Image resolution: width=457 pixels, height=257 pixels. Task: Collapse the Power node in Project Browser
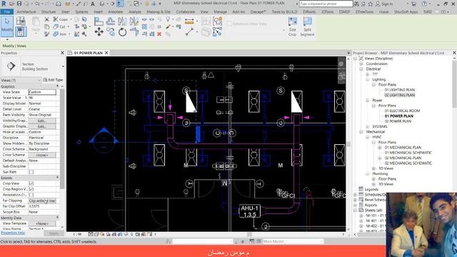(x=367, y=100)
